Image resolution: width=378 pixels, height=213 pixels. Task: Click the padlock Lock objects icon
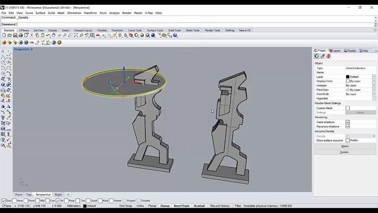point(125,35)
